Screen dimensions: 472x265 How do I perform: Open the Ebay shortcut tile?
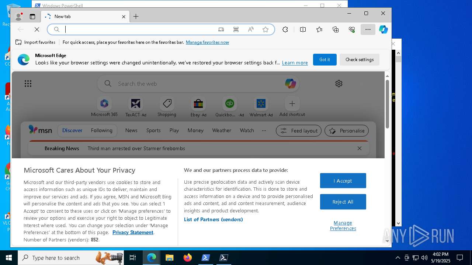tap(198, 107)
